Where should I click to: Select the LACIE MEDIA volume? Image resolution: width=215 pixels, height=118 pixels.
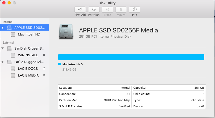click(x=25, y=75)
